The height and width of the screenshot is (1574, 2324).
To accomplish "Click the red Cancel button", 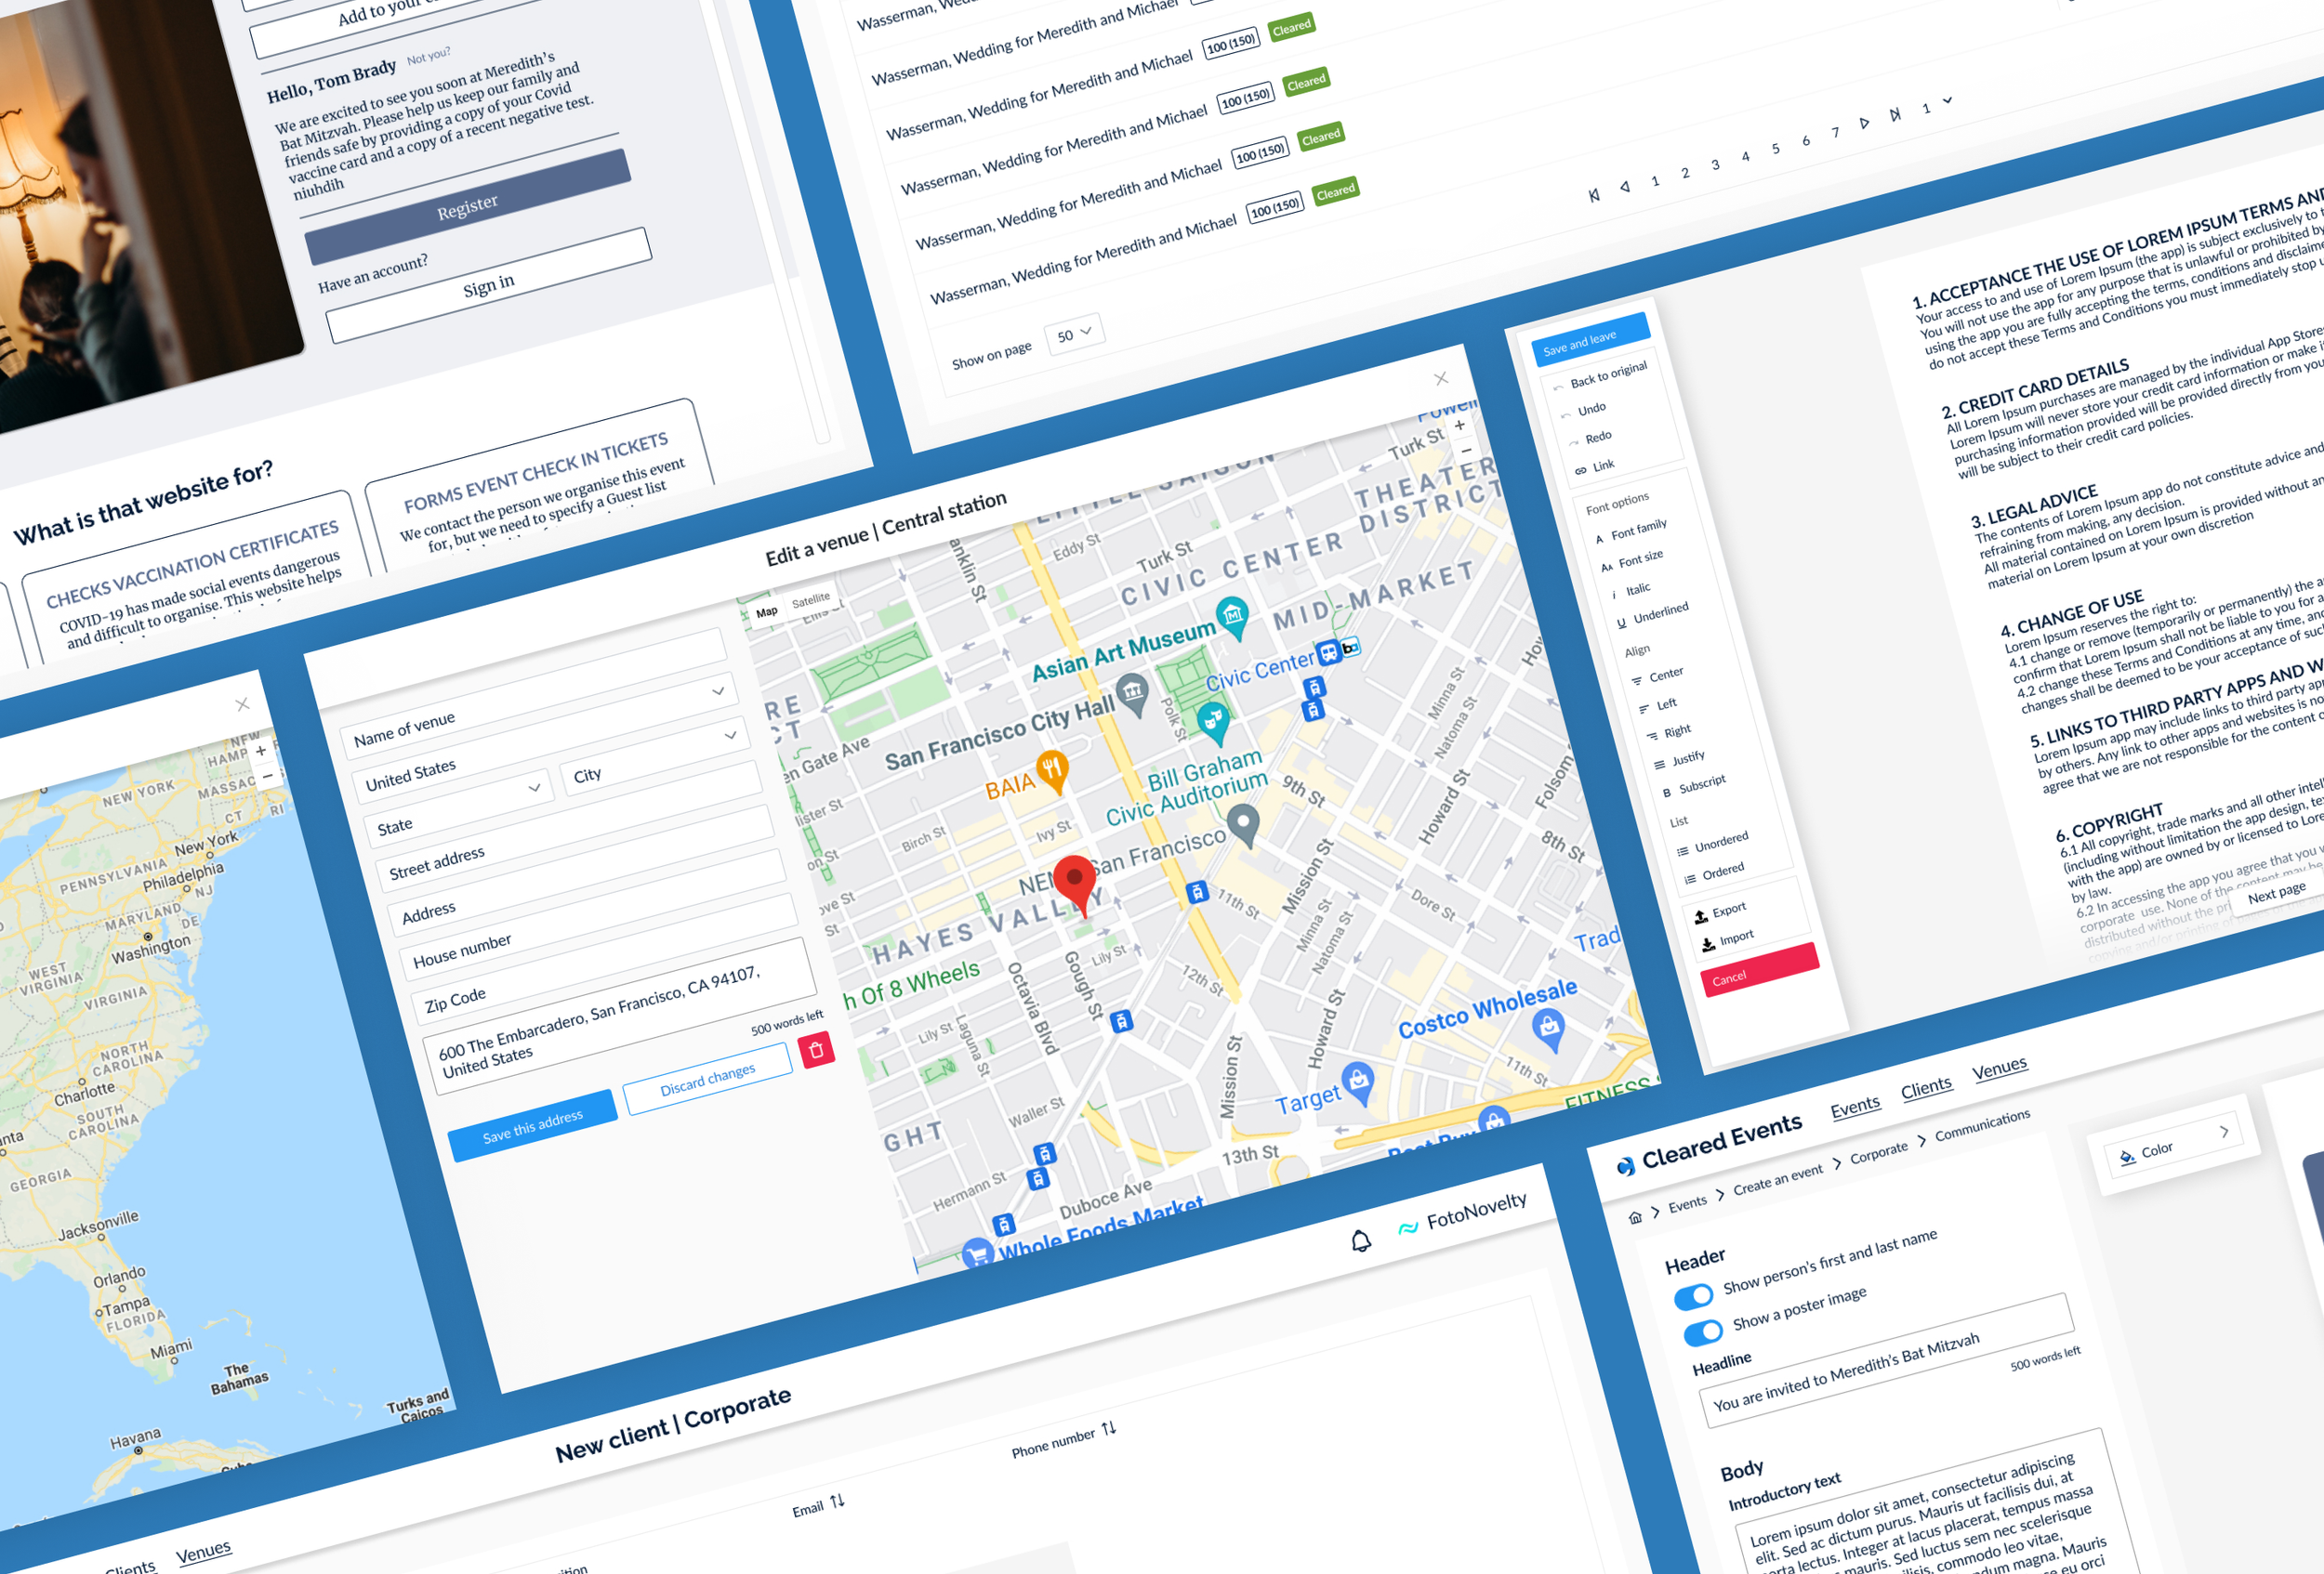I will click(1759, 970).
